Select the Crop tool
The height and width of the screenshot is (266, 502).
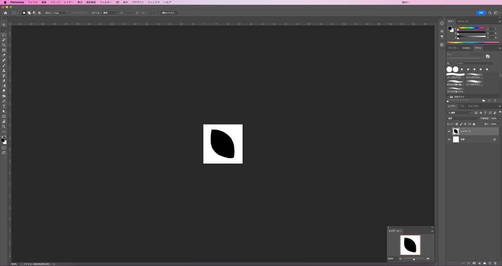point(4,45)
